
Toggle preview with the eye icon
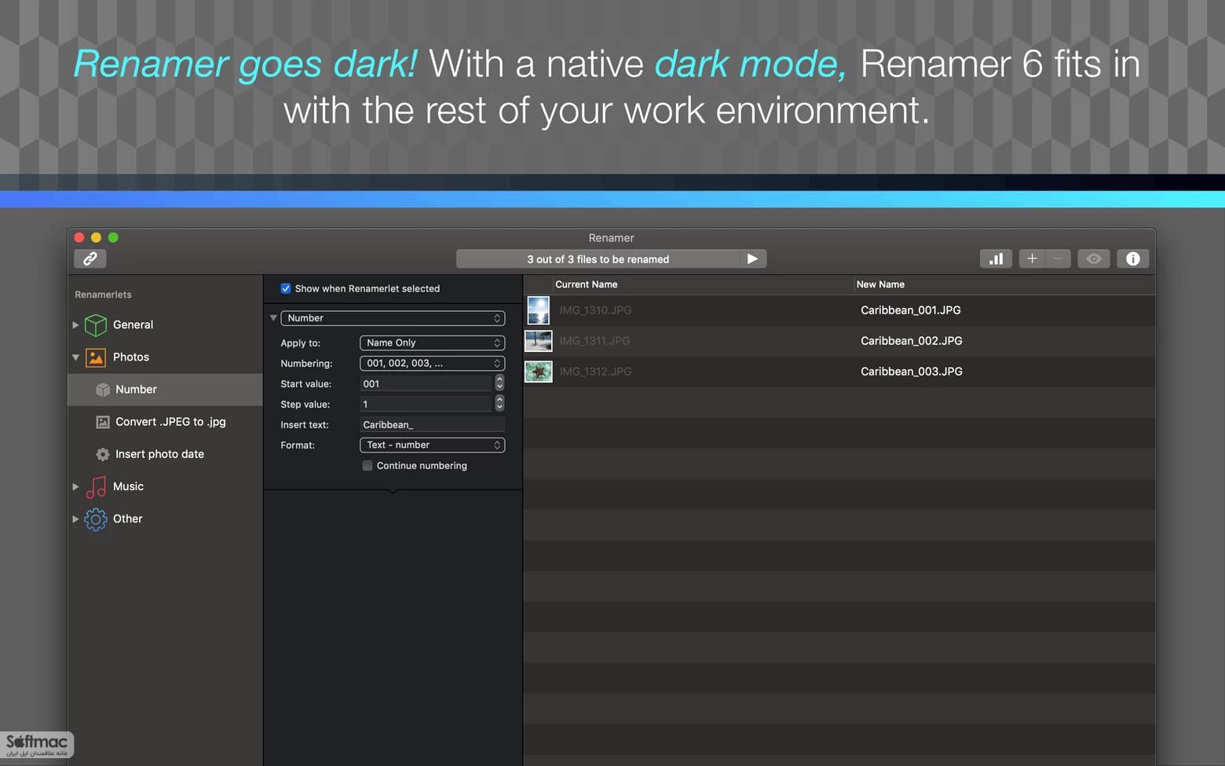[x=1094, y=258]
